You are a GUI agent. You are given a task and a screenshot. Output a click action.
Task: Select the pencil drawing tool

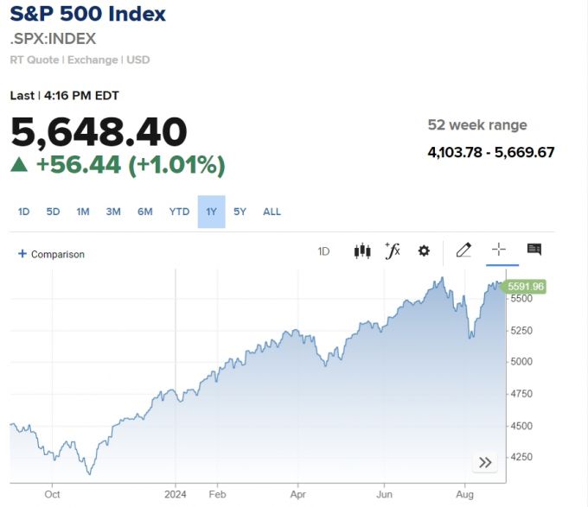(x=463, y=250)
